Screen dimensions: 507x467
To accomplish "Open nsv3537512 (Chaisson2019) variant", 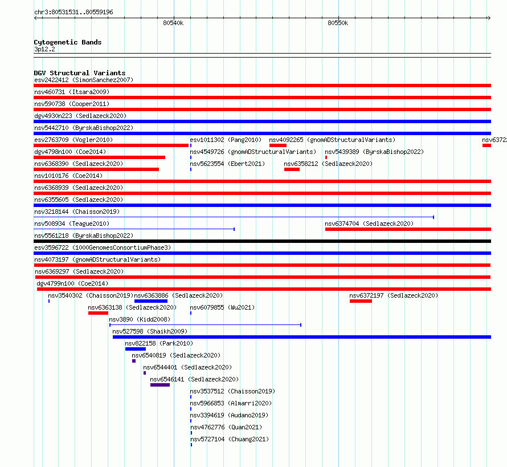I will (x=232, y=391).
